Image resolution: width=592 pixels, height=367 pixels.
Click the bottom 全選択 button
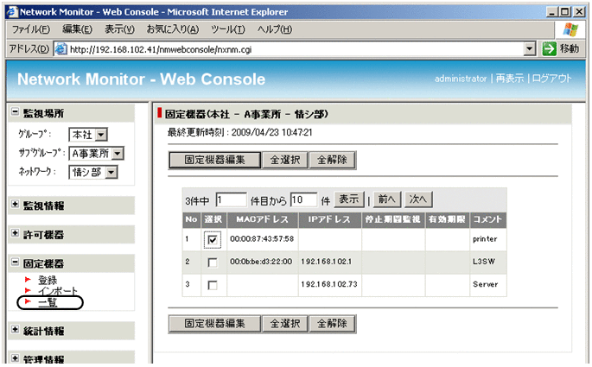click(x=285, y=324)
